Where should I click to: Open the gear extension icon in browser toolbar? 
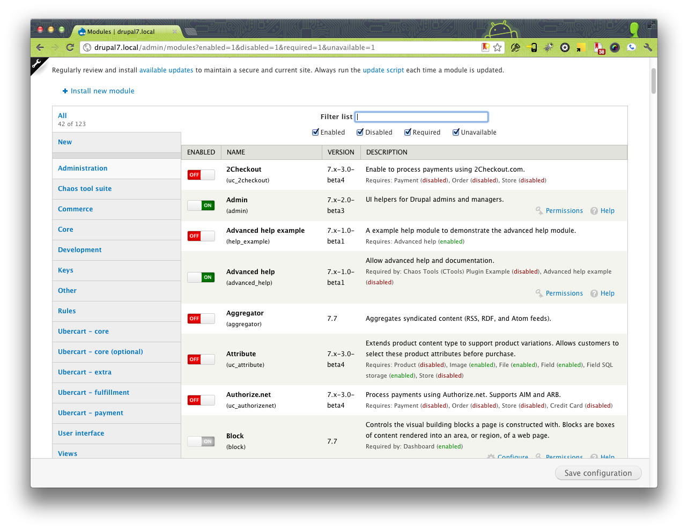pyautogui.click(x=565, y=47)
